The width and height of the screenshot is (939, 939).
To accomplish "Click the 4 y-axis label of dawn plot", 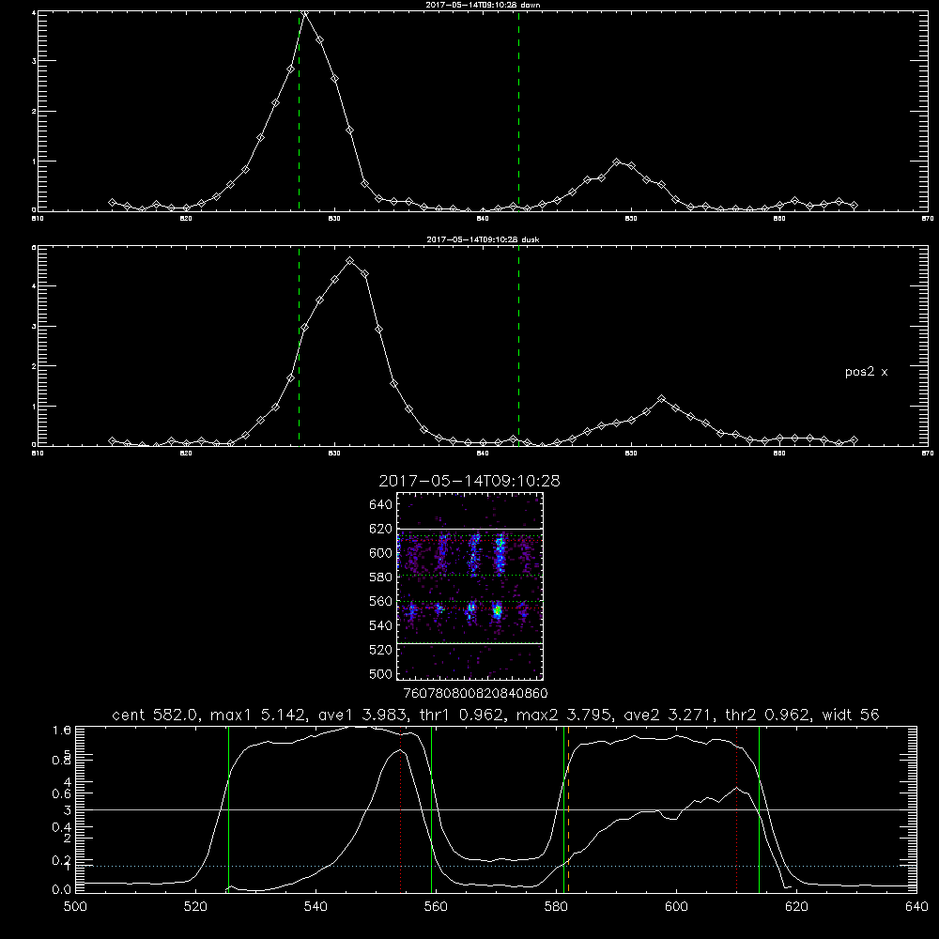I will pyautogui.click(x=34, y=12).
